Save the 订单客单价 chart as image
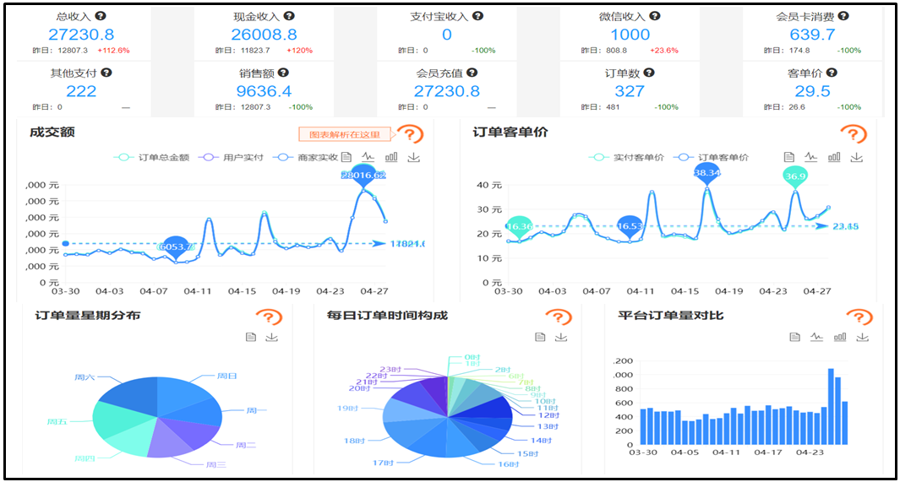The image size is (900, 482). [x=857, y=157]
